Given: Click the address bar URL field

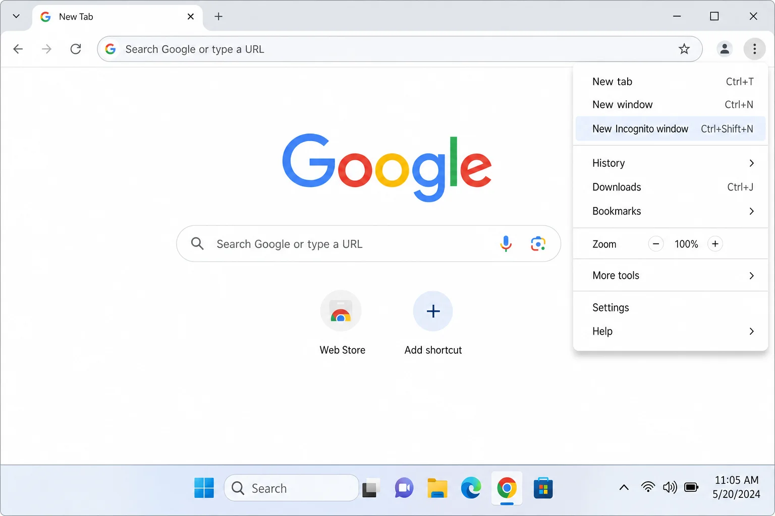Looking at the screenshot, I should [x=400, y=49].
